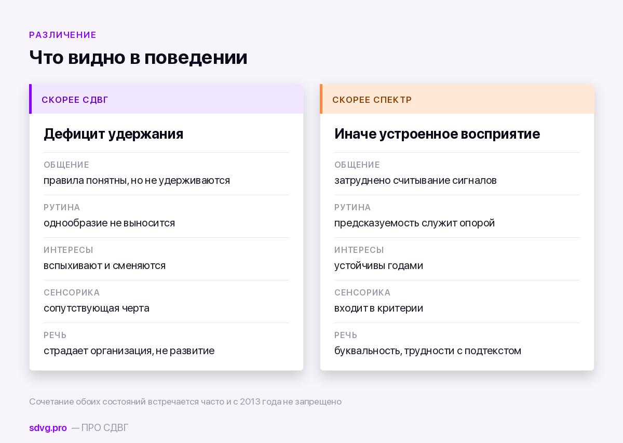Click the 'Дефицит удержания' card title

point(114,134)
